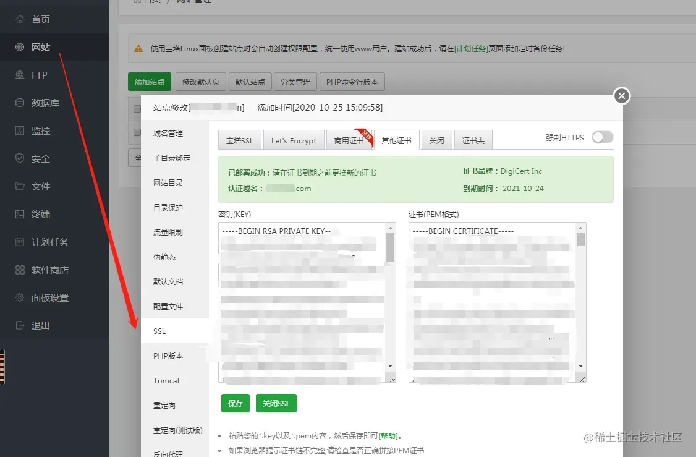Screen dimensions: 696x457
Task: Open the 证书夹 tab
Action: pyautogui.click(x=473, y=140)
